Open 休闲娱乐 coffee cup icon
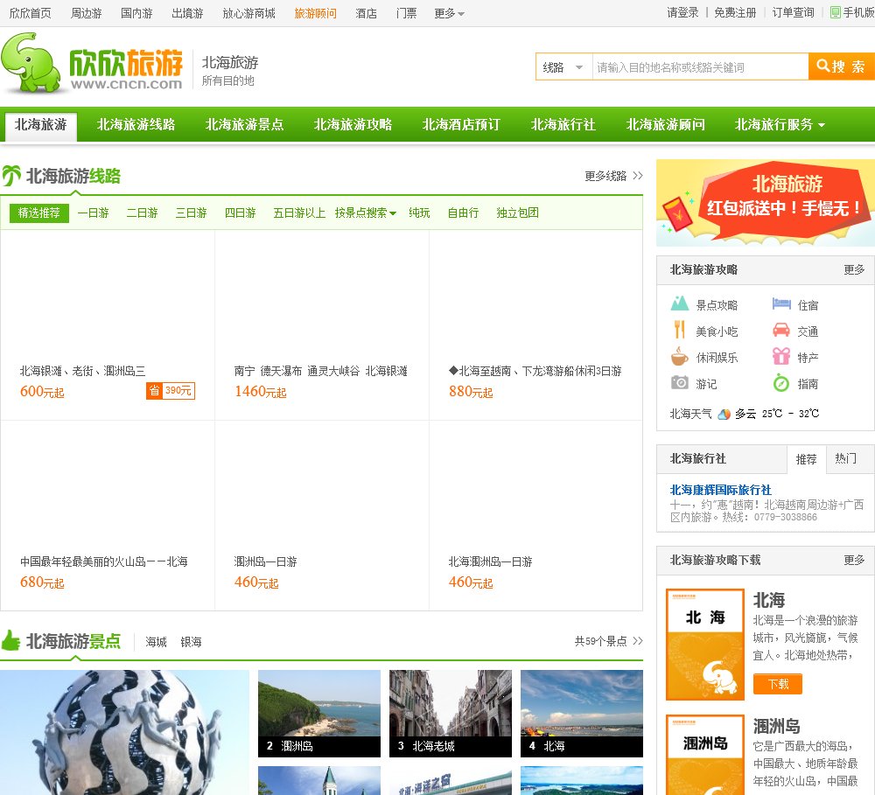Image resolution: width=875 pixels, height=795 pixels. [679, 356]
